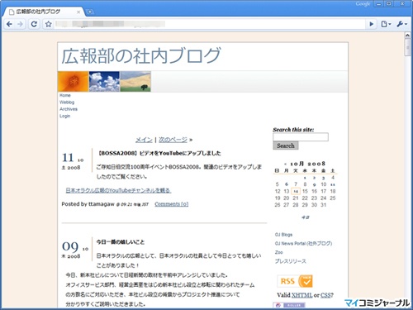
Task: Select day 9 in the calendar
Action: (x=314, y=184)
